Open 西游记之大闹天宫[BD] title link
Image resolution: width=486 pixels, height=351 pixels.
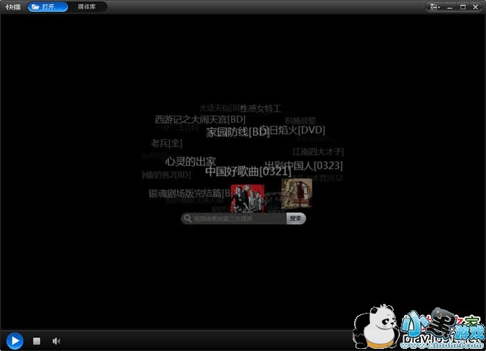tap(200, 119)
